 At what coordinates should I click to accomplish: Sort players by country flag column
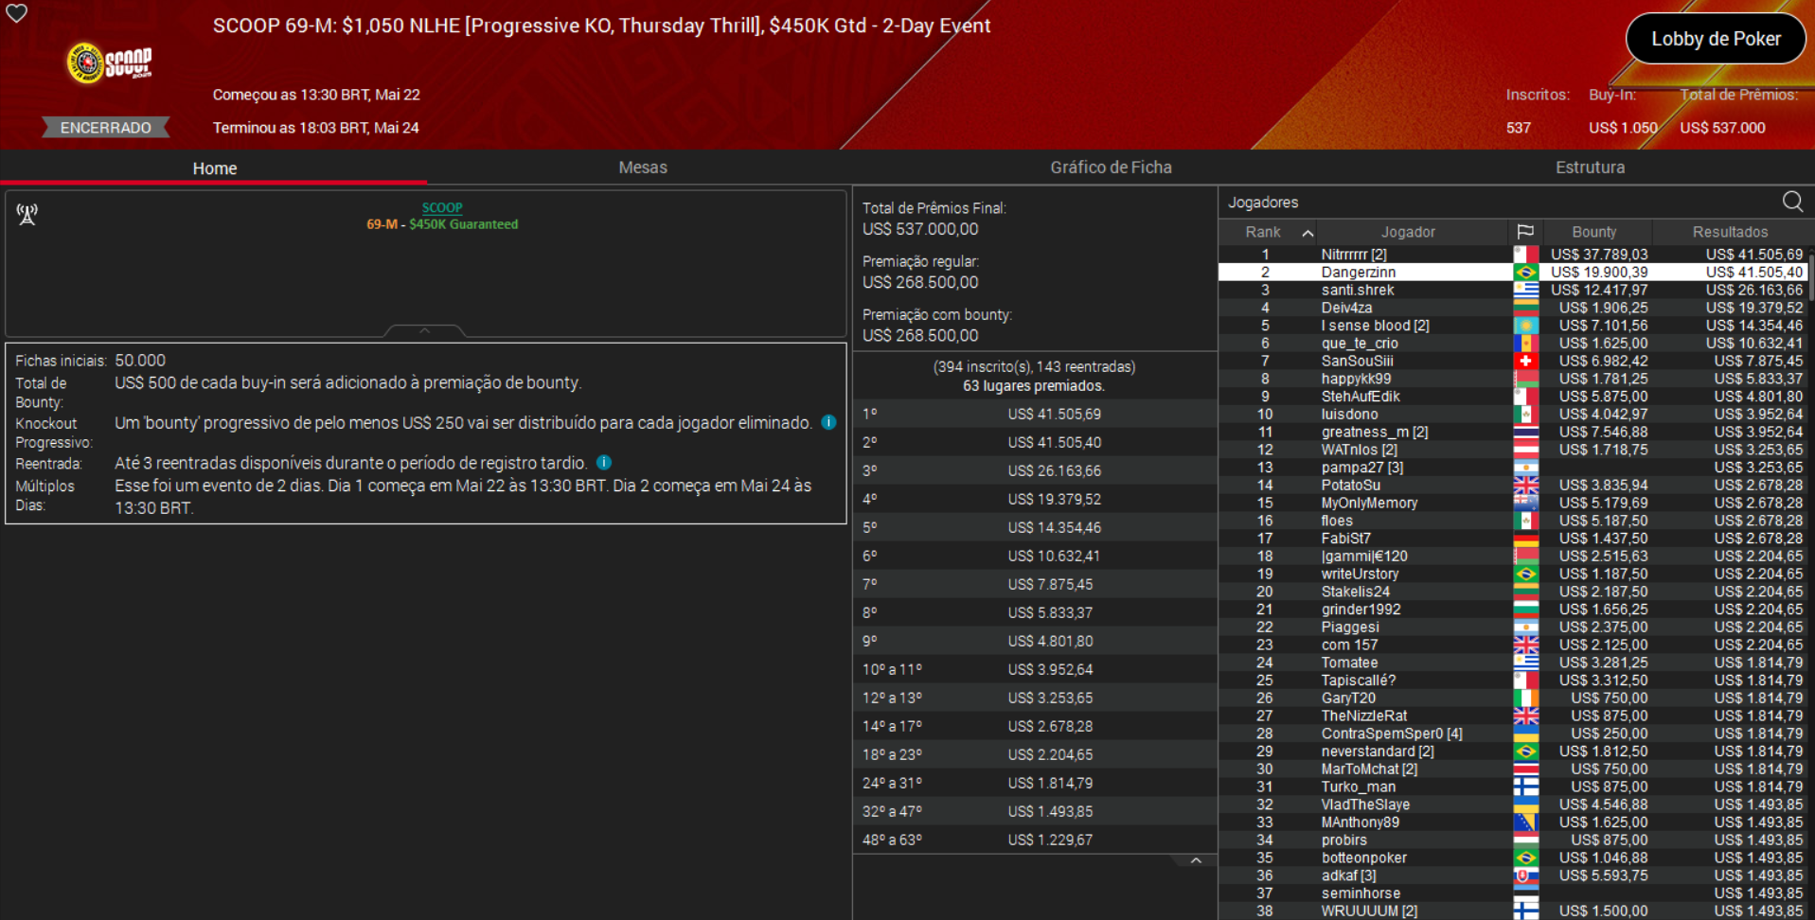point(1525,232)
